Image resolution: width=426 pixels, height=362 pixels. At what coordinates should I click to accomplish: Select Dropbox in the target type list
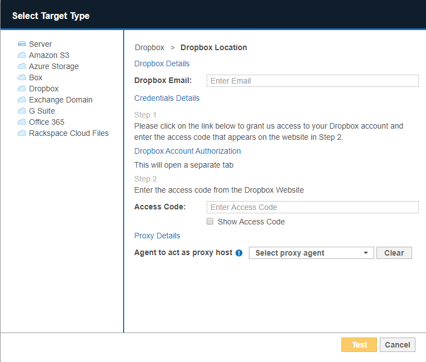(x=43, y=89)
